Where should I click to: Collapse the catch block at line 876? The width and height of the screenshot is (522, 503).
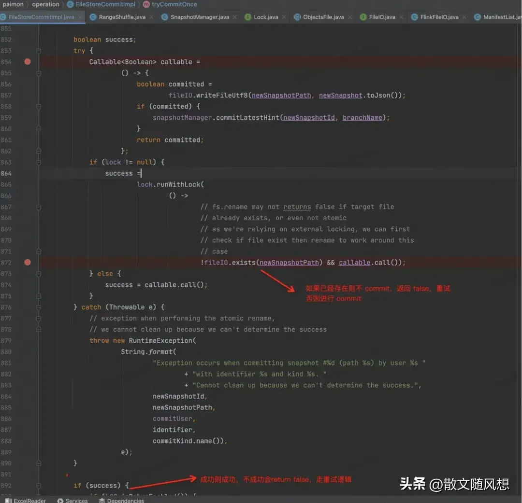(39, 307)
